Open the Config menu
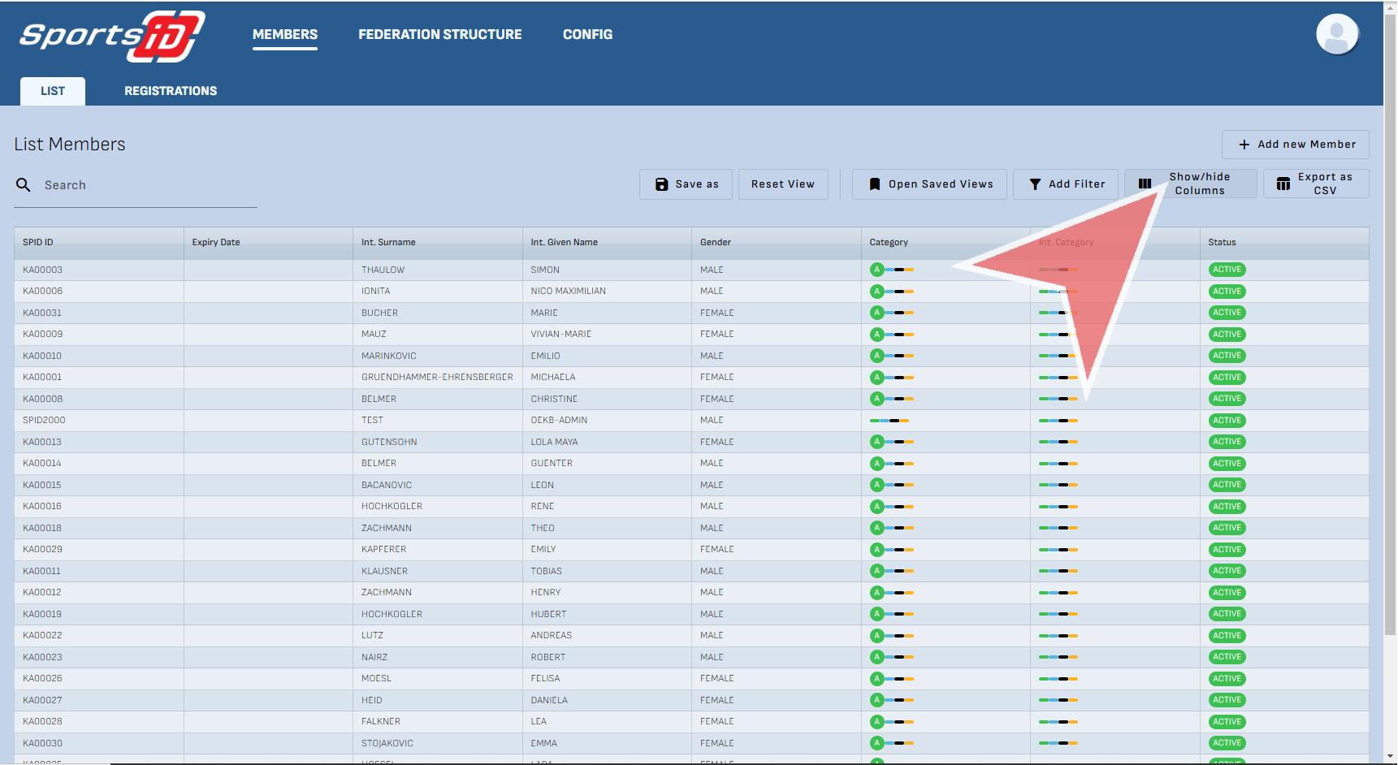 [x=587, y=34]
